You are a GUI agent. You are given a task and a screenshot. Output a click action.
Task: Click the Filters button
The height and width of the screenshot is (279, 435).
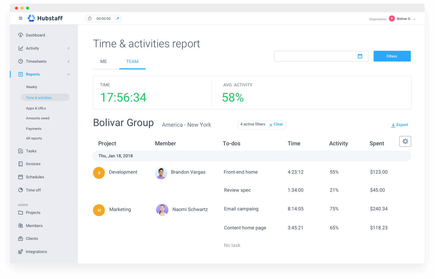pyautogui.click(x=392, y=56)
